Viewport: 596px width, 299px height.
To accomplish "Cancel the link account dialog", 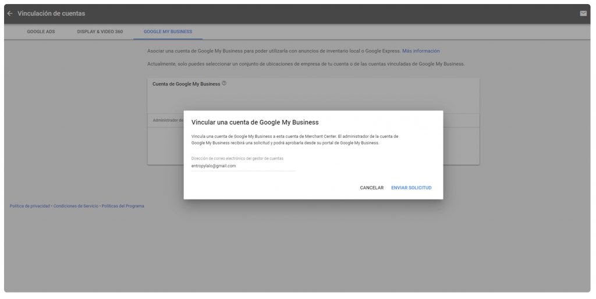I will click(x=371, y=188).
